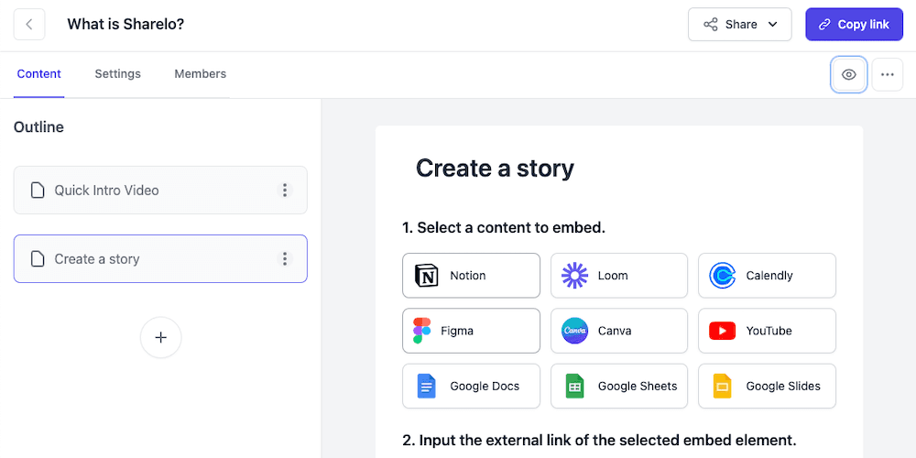Choose Google Sheets as embed content
Screen dimensions: 916x458
pyautogui.click(x=619, y=387)
